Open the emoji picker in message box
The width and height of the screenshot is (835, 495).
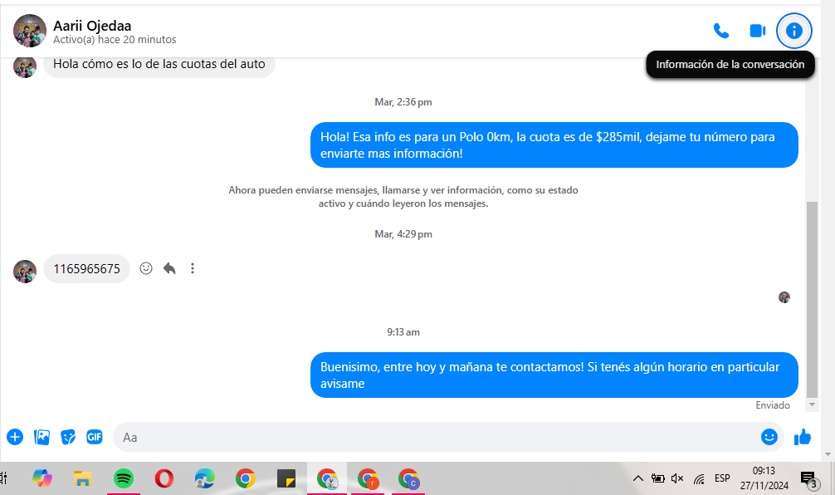[769, 437]
